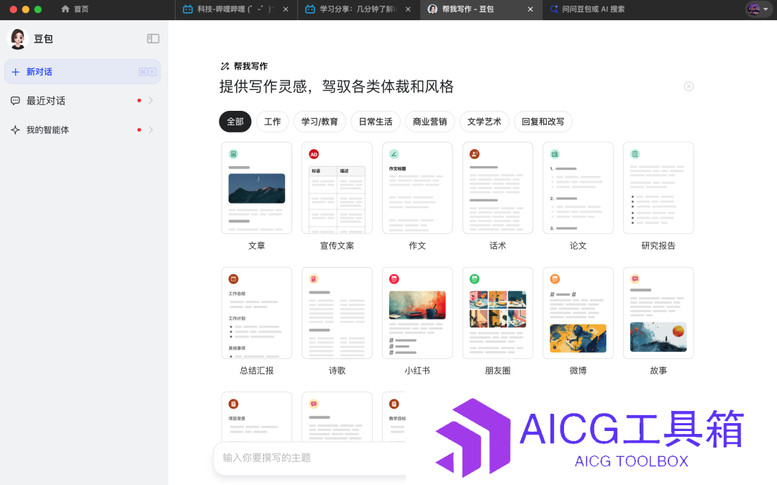Expand 我的智能体 with its chevron
This screenshot has width=777, height=485.
click(150, 130)
